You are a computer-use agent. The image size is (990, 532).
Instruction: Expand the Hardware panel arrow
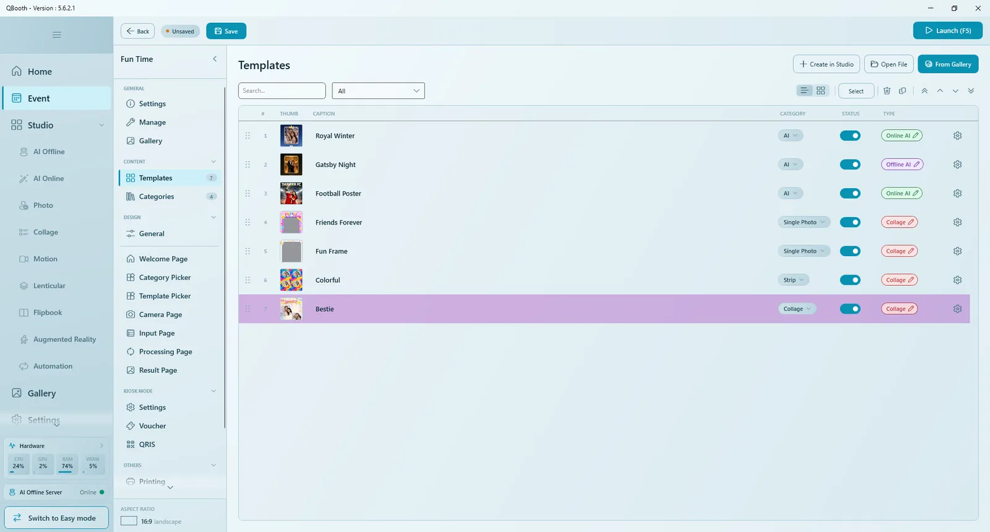101,446
